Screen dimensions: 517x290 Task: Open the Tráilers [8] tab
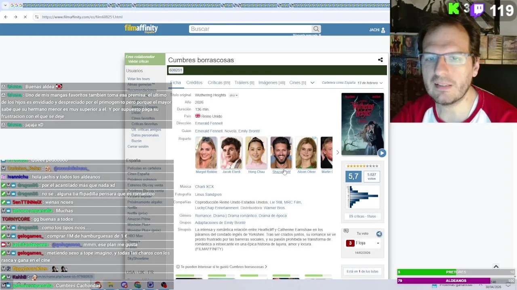(x=244, y=83)
